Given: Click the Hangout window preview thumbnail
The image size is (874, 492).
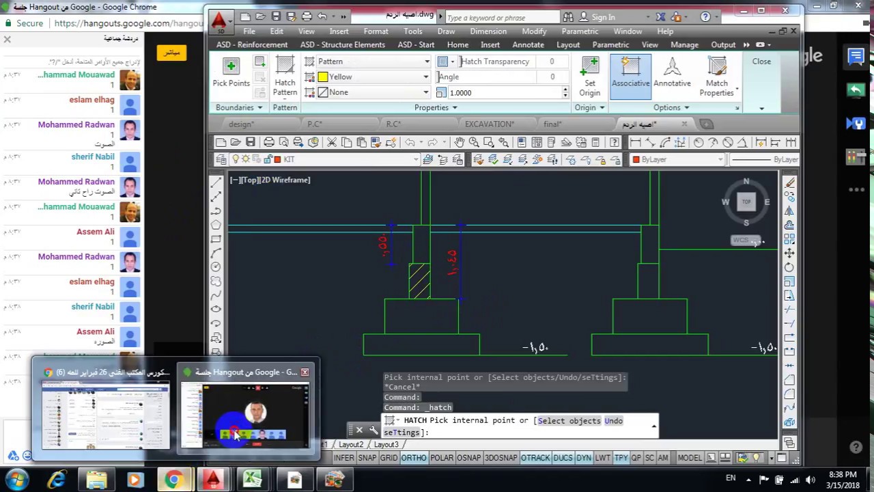Looking at the screenshot, I should 246,415.
